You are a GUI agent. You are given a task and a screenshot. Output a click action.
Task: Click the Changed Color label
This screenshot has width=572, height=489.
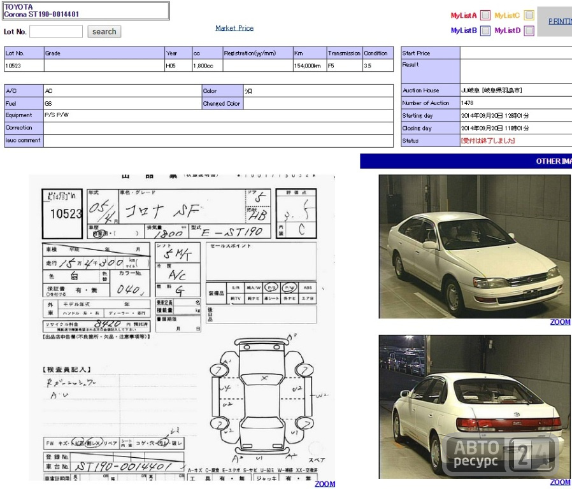point(222,104)
